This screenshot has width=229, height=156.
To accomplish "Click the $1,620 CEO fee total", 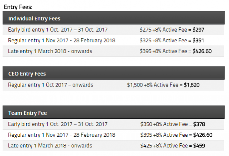I will tap(192, 85).
